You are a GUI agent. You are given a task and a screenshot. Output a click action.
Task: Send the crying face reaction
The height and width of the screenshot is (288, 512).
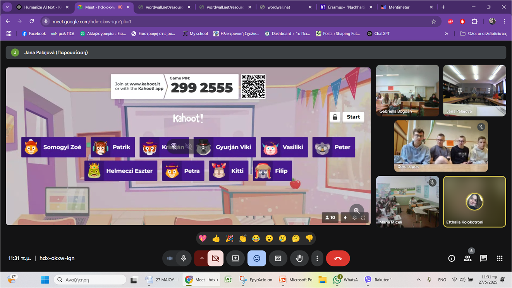coord(283,238)
